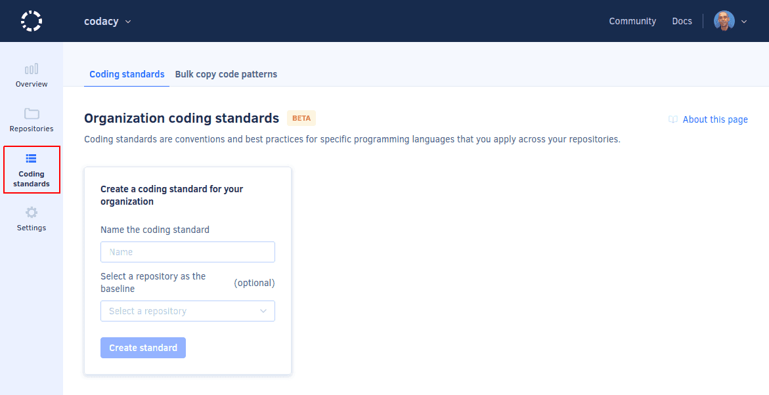Viewport: 769px width, 395px height.
Task: Open Overview via the bar chart icon
Action: pos(31,68)
